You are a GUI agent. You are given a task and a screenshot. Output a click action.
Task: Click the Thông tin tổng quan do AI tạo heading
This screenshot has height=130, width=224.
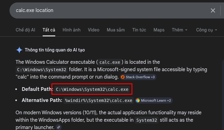tap(55, 50)
